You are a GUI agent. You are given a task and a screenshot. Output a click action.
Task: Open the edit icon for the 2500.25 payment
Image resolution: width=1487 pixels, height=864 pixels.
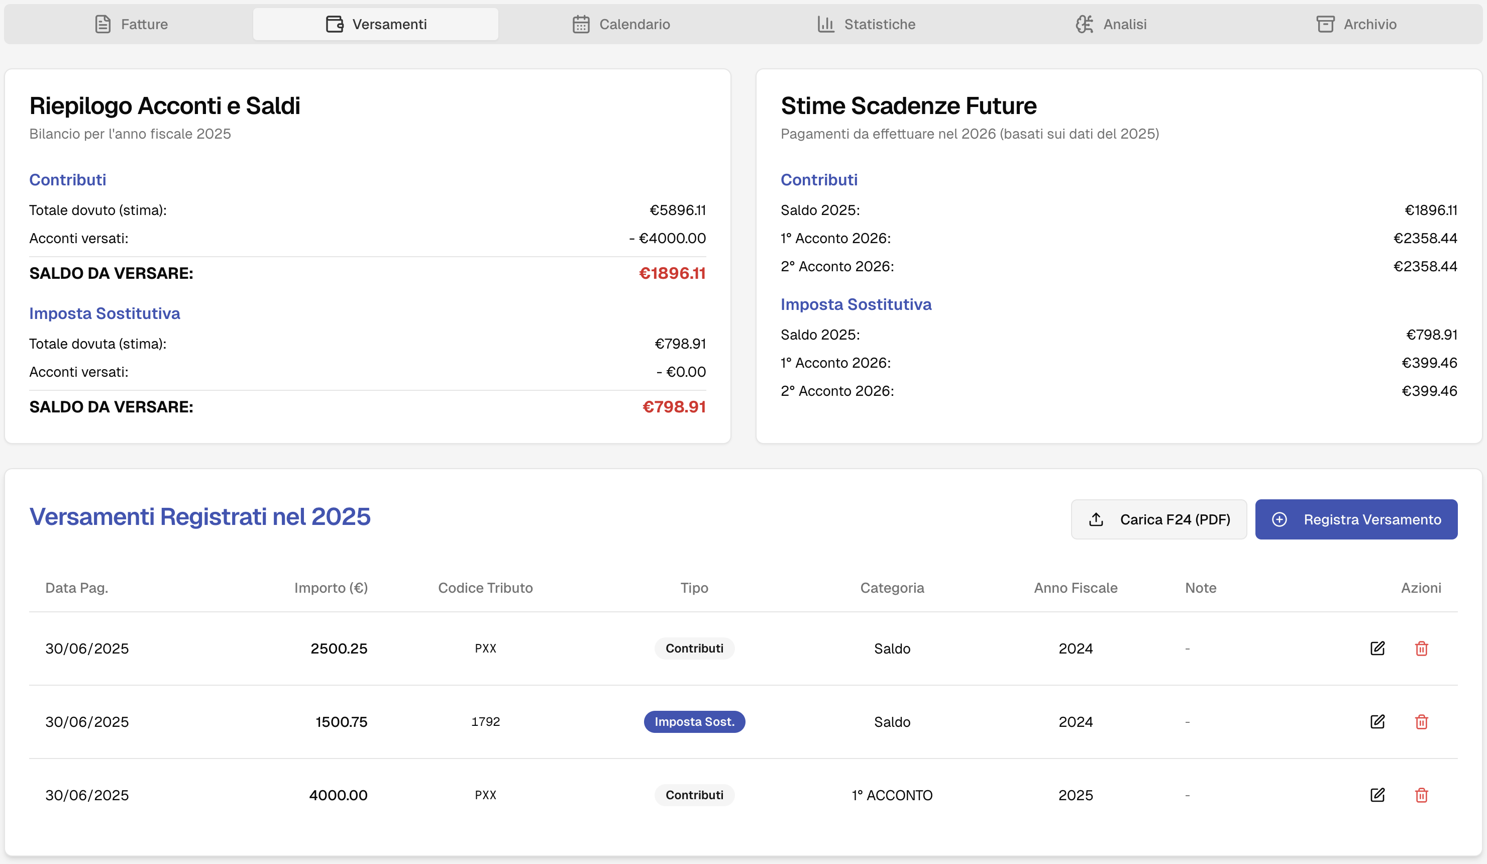coord(1378,648)
